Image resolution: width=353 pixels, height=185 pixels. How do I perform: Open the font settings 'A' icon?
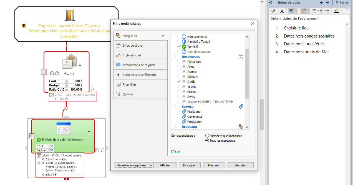point(282,11)
